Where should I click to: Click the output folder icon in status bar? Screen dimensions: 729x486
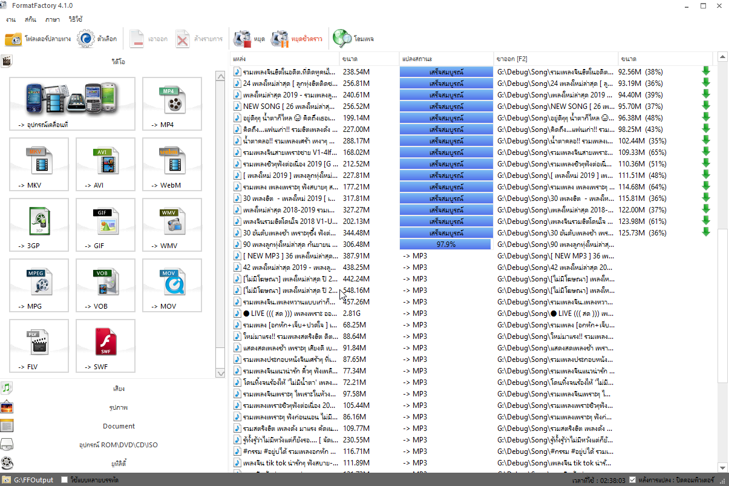click(7, 480)
